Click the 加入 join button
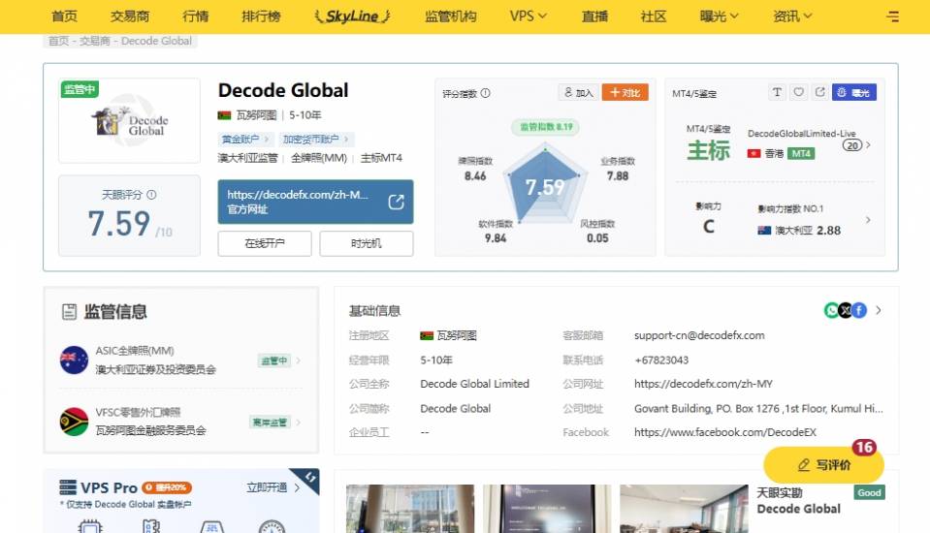 [x=578, y=92]
